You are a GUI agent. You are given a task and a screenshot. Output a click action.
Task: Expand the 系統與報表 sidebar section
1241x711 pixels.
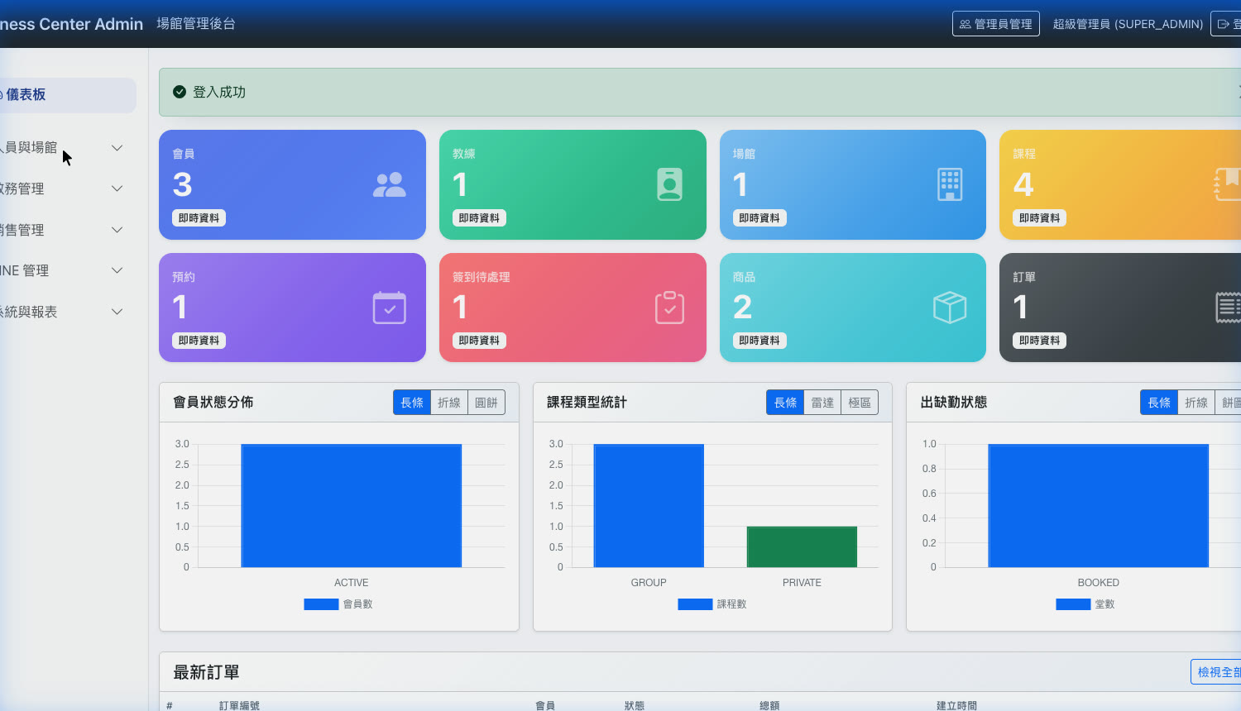(x=62, y=312)
